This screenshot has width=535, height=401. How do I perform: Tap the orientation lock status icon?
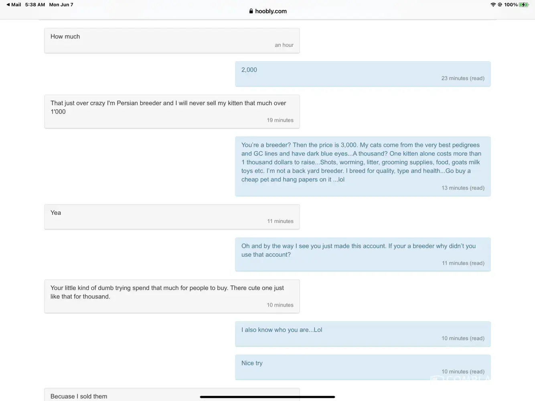[x=500, y=5]
